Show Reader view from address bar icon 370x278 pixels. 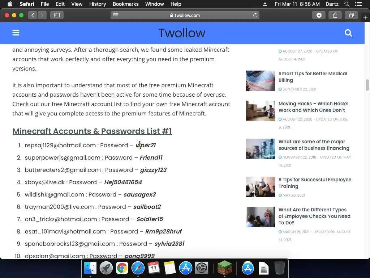115,15
